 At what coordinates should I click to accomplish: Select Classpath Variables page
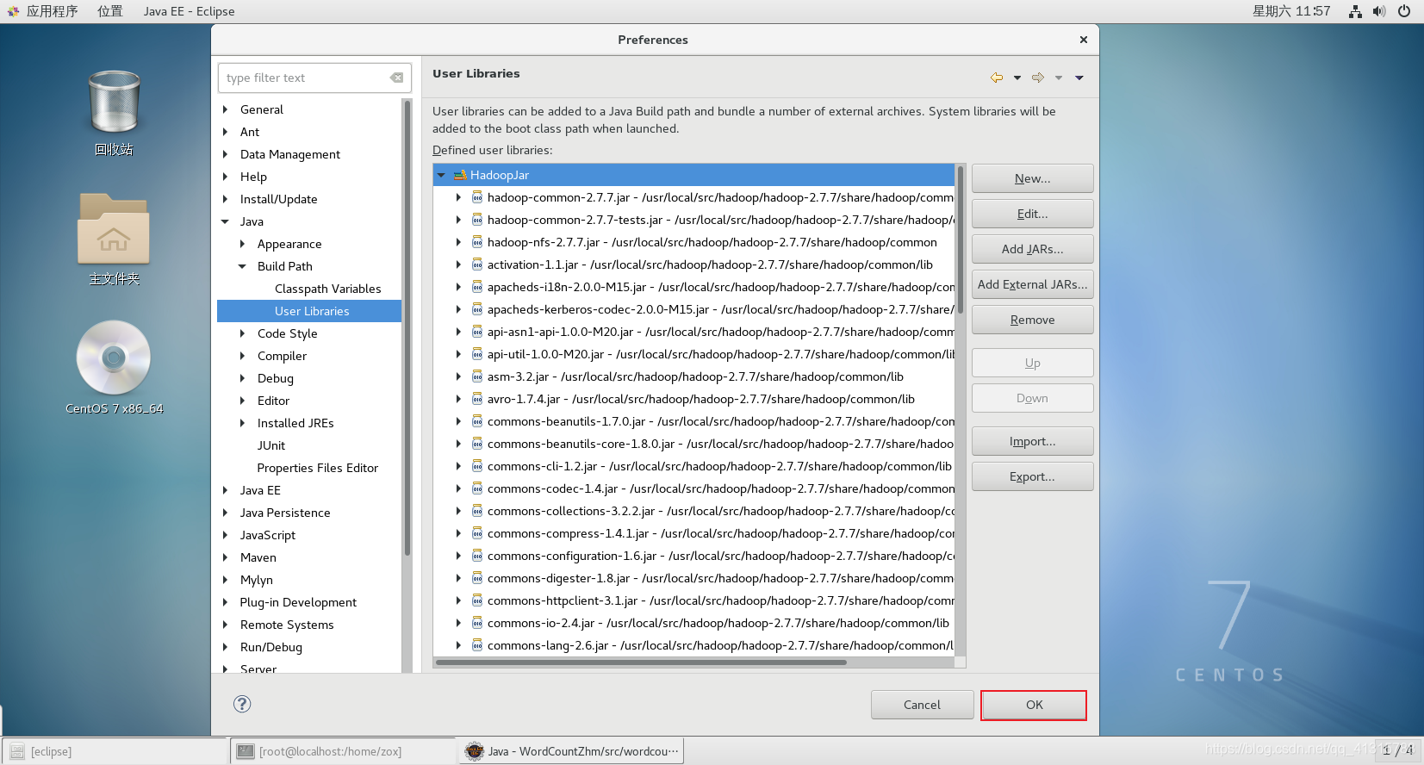coord(327,289)
